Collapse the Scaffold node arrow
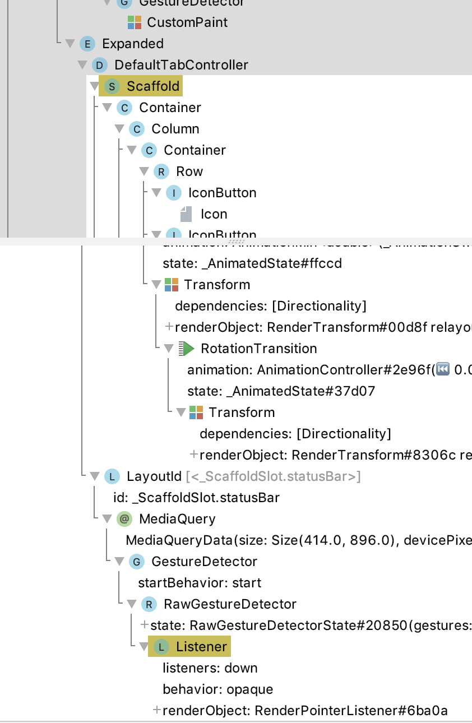Screen dimensions: 472x723 [x=95, y=86]
